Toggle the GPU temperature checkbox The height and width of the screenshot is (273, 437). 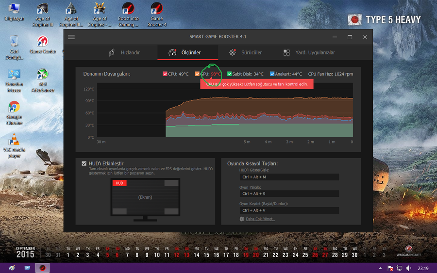point(198,74)
